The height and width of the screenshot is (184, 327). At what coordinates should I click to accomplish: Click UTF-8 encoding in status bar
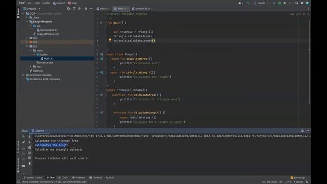click(x=288, y=182)
